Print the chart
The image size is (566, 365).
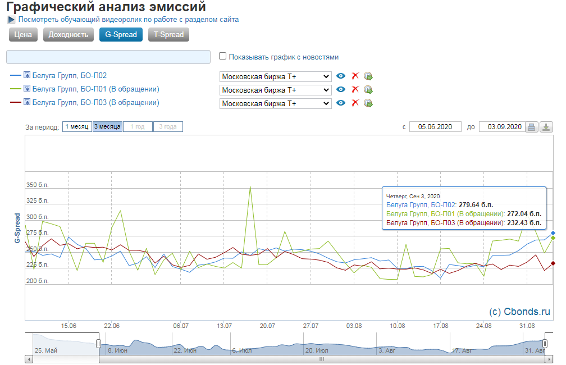point(531,127)
